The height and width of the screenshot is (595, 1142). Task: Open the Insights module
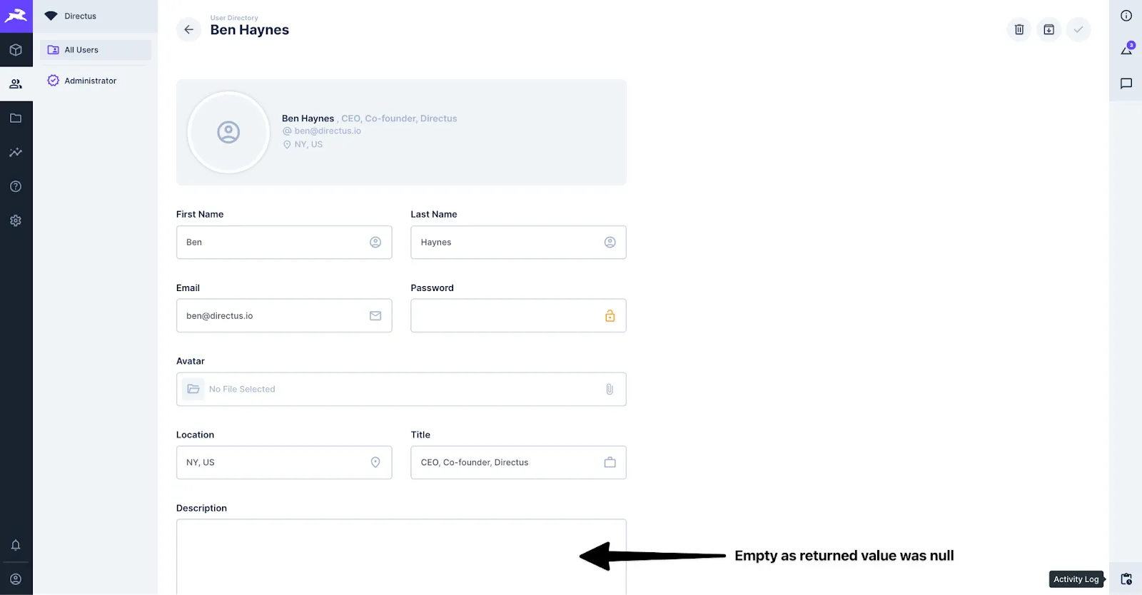tap(16, 152)
